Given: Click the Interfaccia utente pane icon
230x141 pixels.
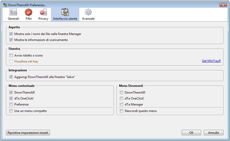Looking at the screenshot, I should coord(65,12).
